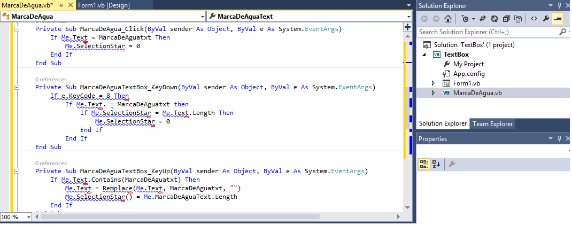The height and width of the screenshot is (225, 572).
Task: Click the horizontal scrollbar in code editor
Action: [181, 216]
